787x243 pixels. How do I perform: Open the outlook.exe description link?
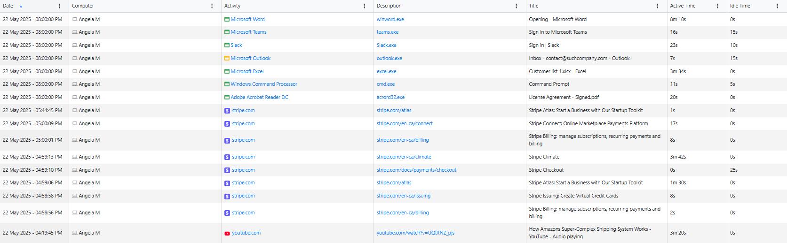(390, 59)
